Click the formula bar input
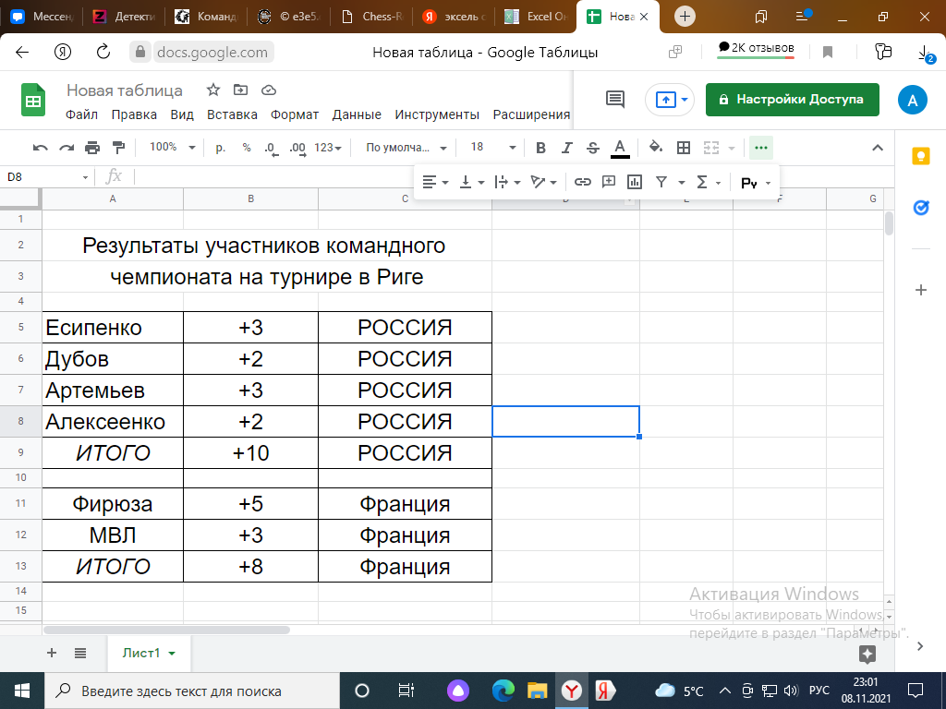 tap(274, 176)
